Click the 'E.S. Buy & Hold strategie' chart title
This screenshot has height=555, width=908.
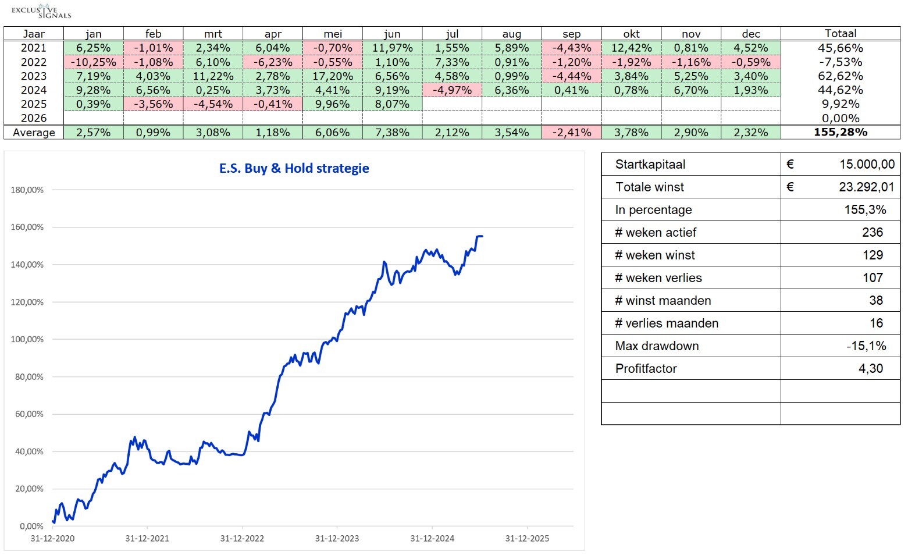pyautogui.click(x=294, y=168)
